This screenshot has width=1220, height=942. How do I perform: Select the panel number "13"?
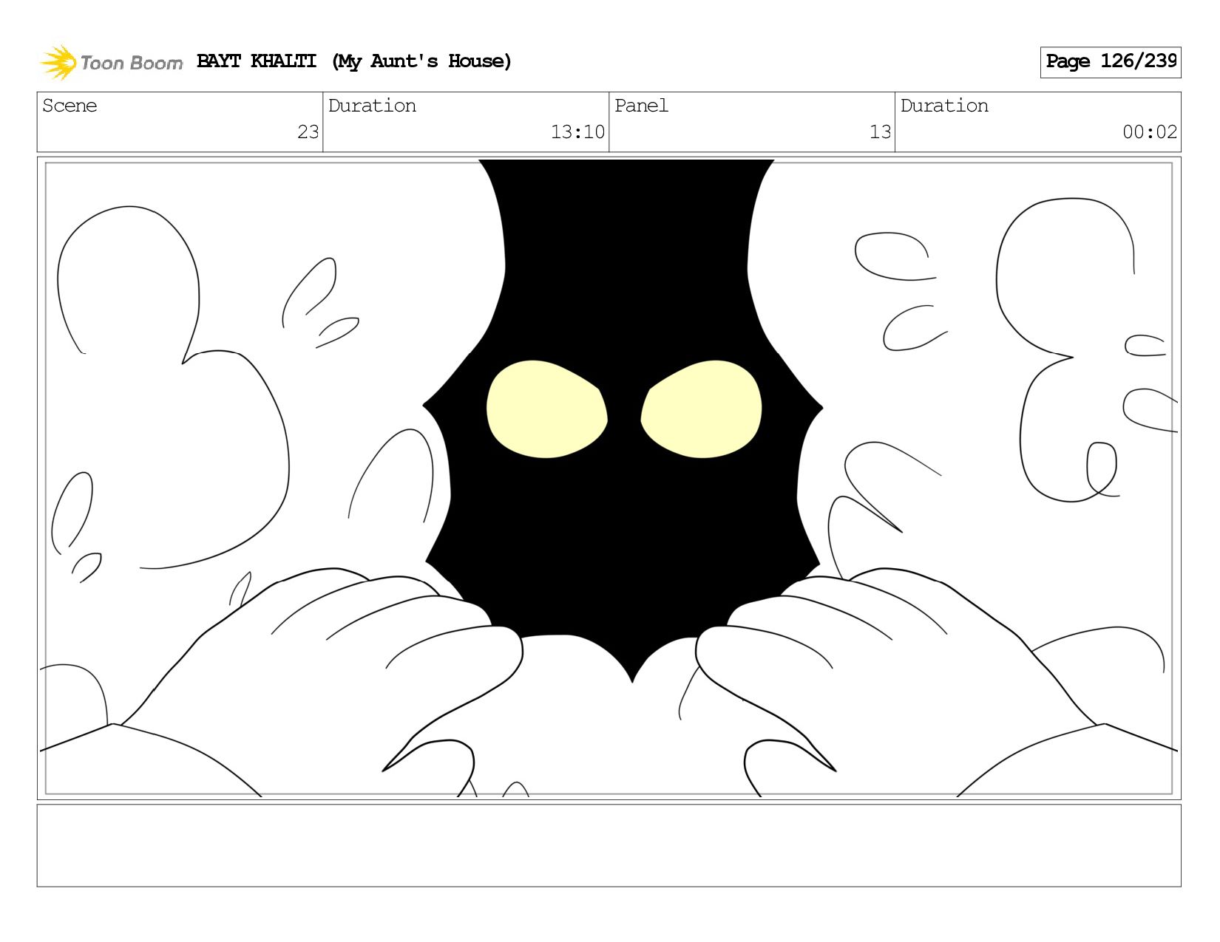click(880, 132)
